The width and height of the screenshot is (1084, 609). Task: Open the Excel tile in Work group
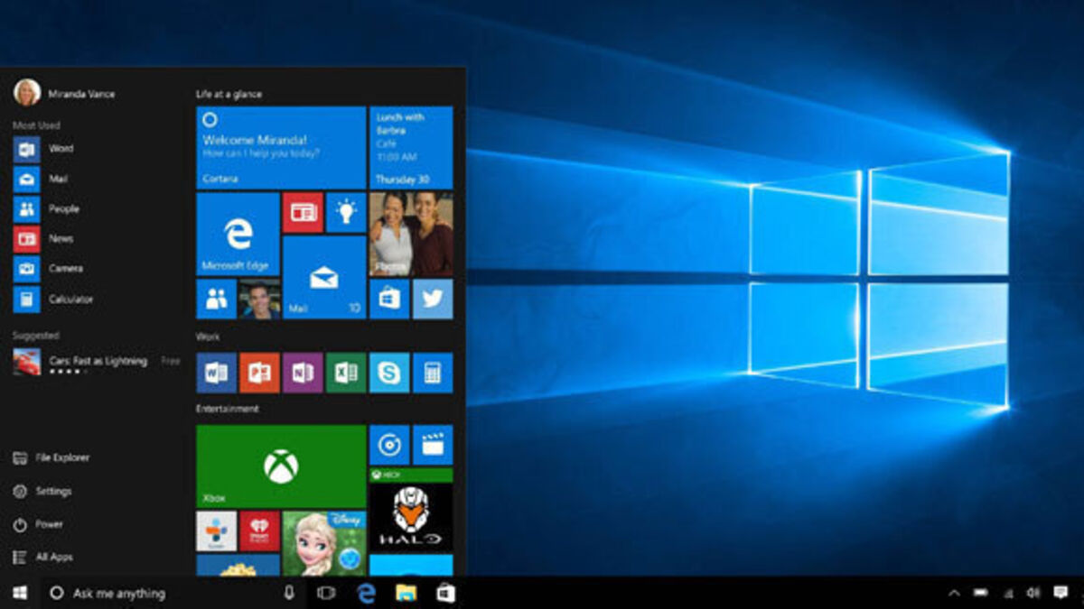click(x=346, y=373)
